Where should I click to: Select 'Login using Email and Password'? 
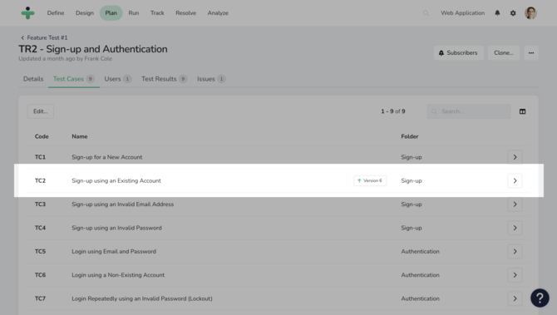click(114, 252)
